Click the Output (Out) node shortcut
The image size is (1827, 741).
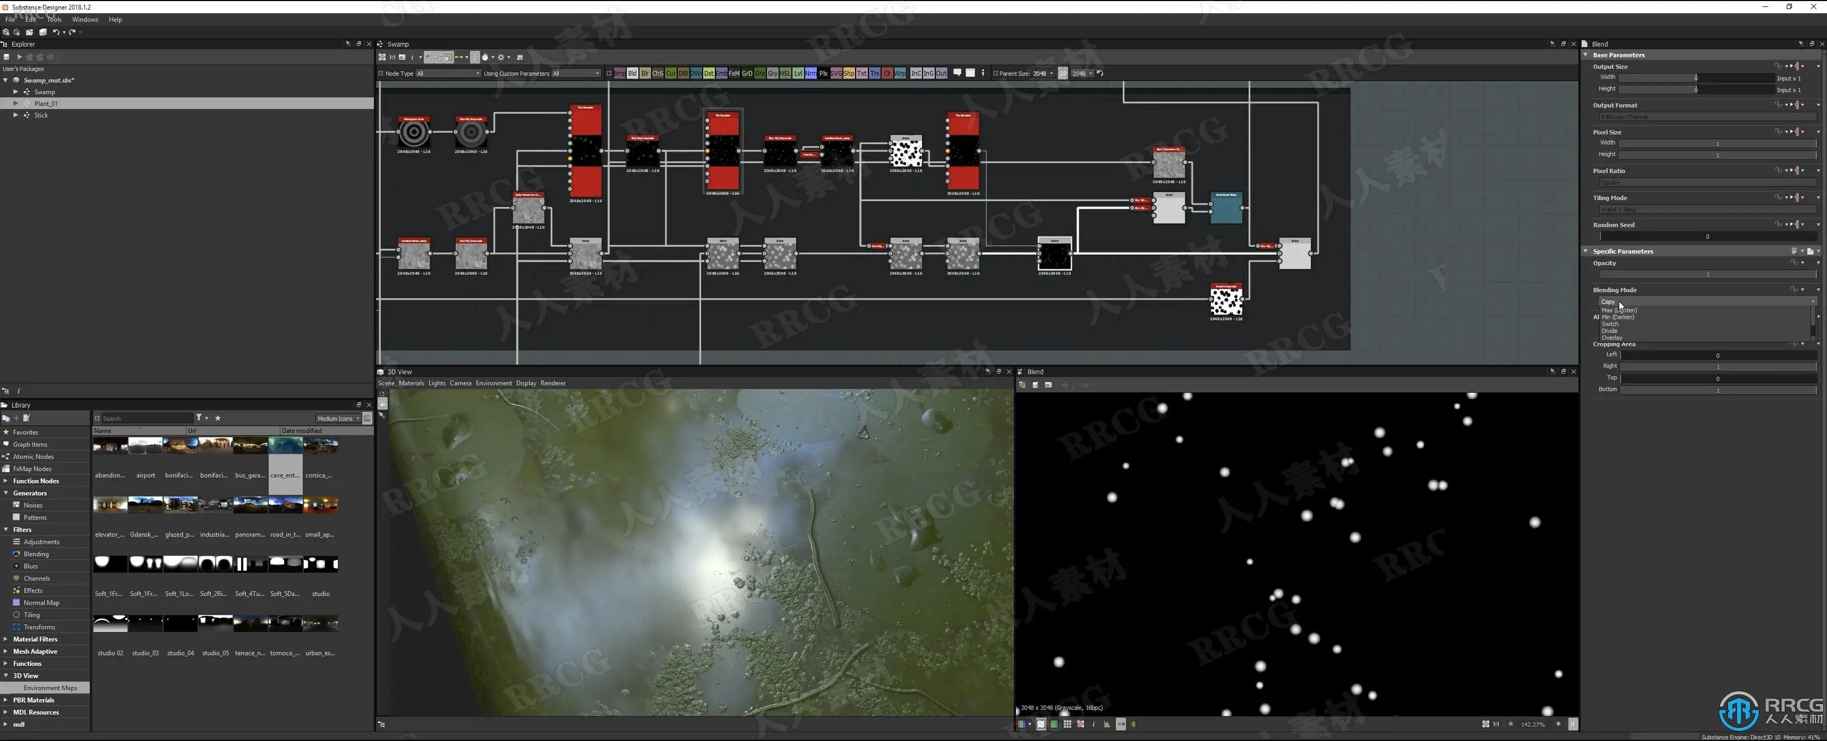click(941, 73)
